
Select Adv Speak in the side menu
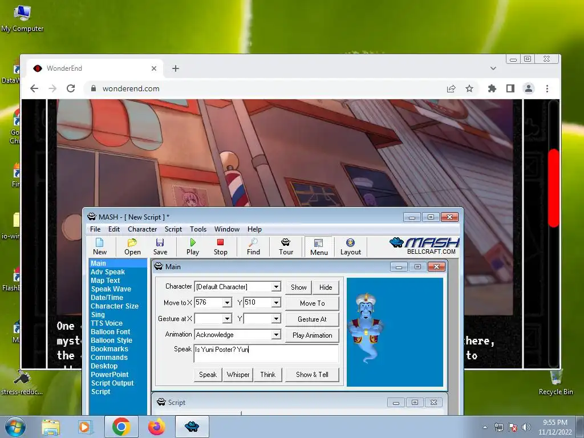(108, 272)
